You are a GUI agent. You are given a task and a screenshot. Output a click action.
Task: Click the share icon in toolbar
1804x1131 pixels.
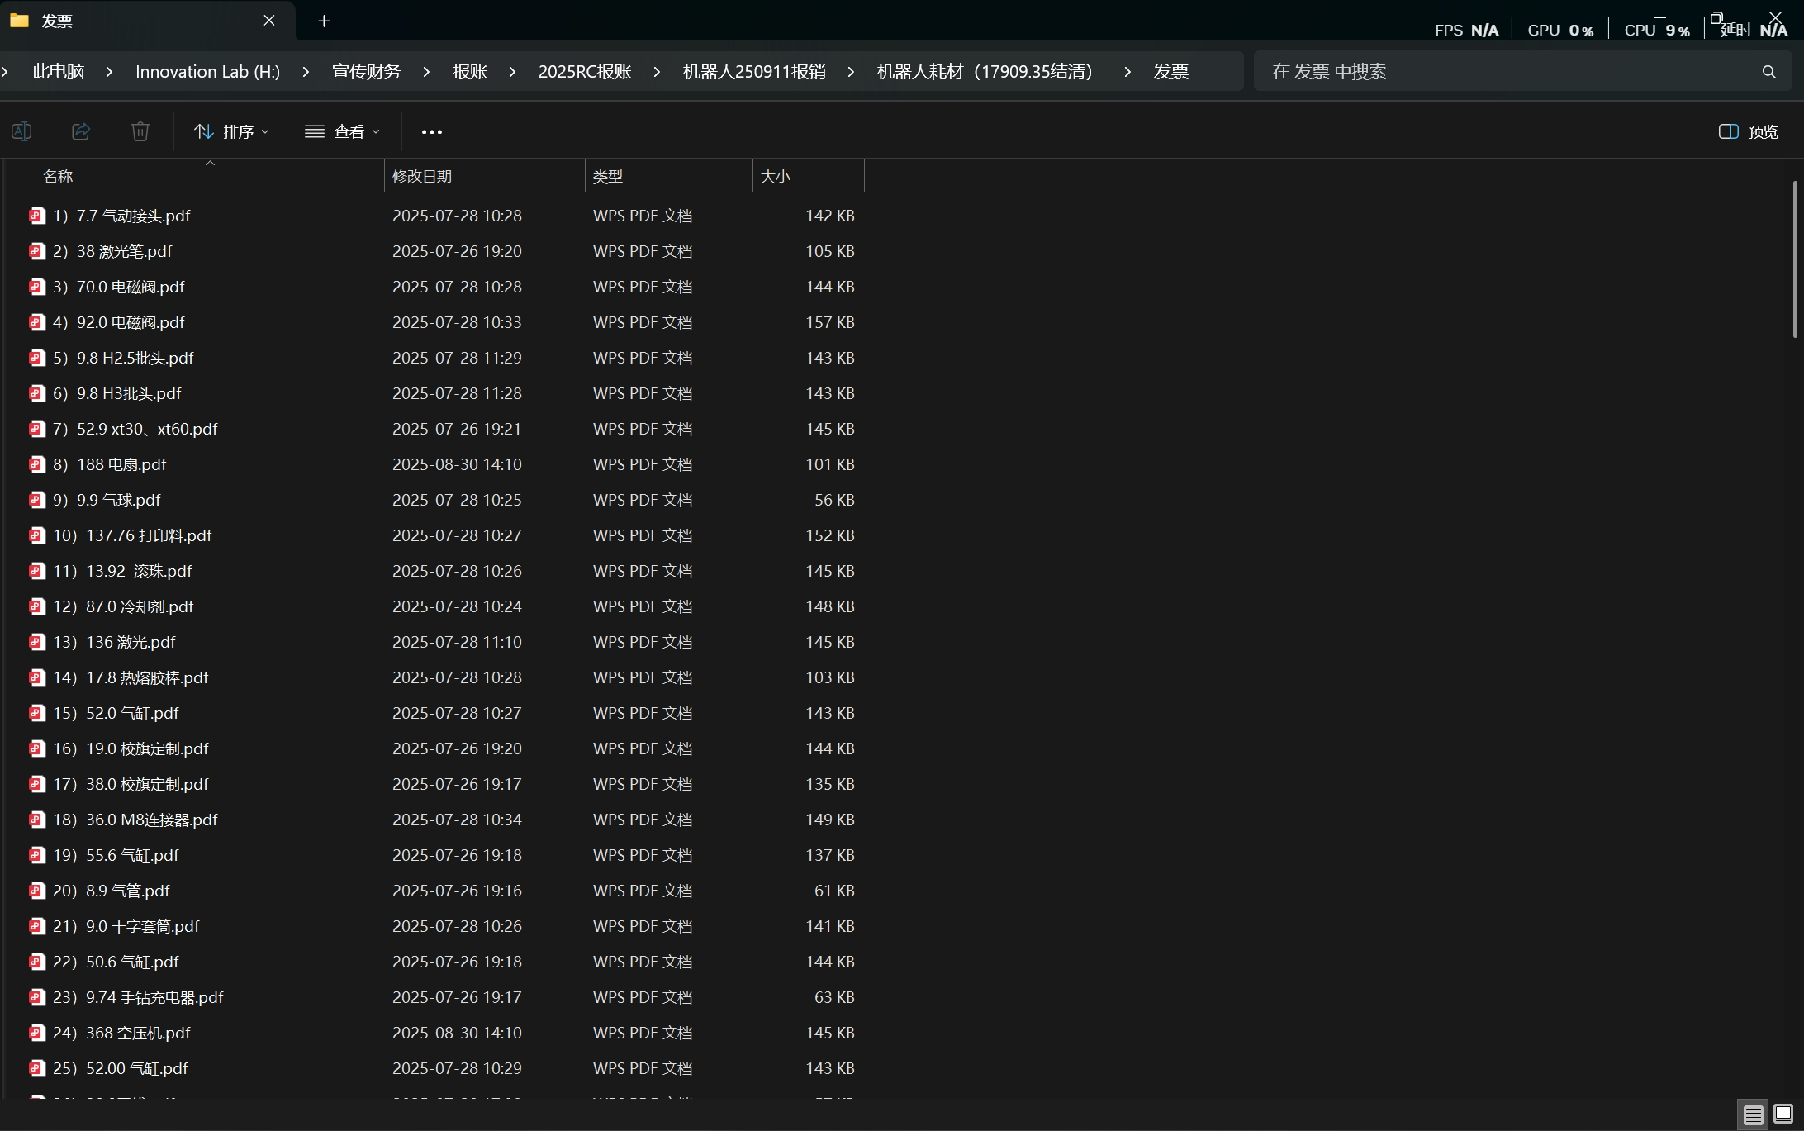click(81, 131)
